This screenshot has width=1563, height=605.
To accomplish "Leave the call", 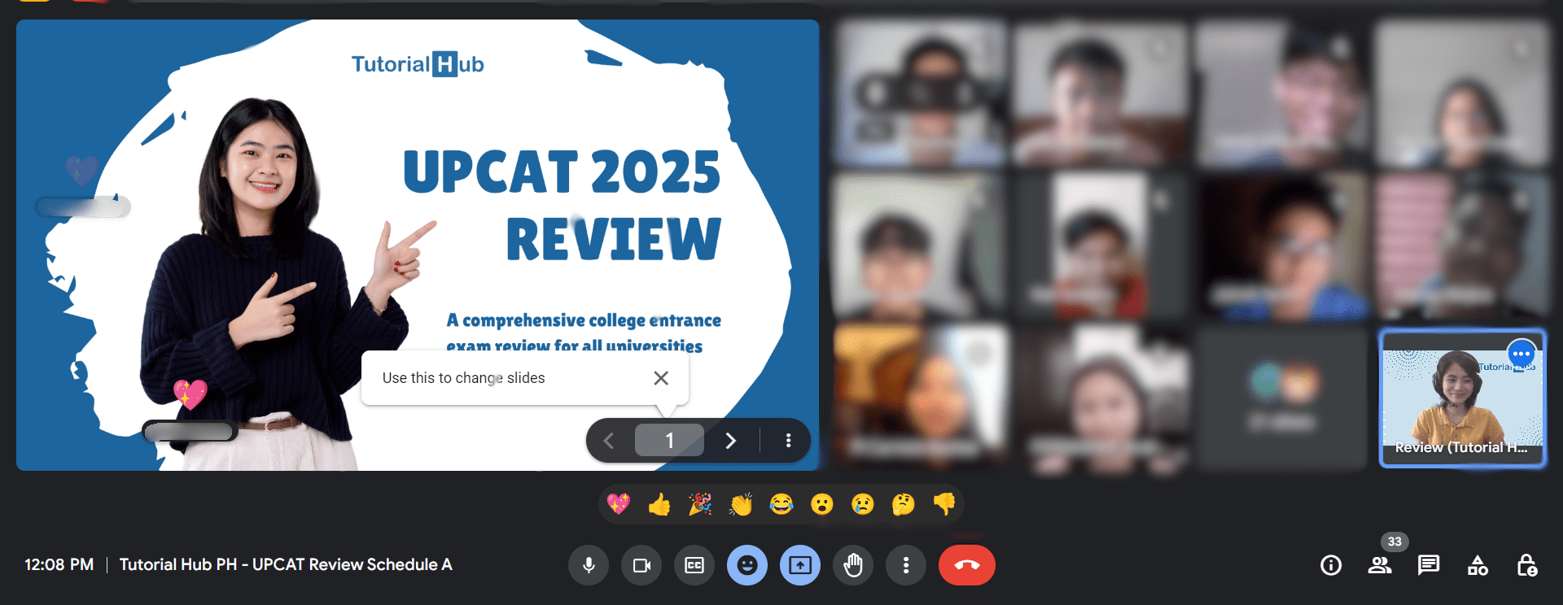I will tap(966, 565).
